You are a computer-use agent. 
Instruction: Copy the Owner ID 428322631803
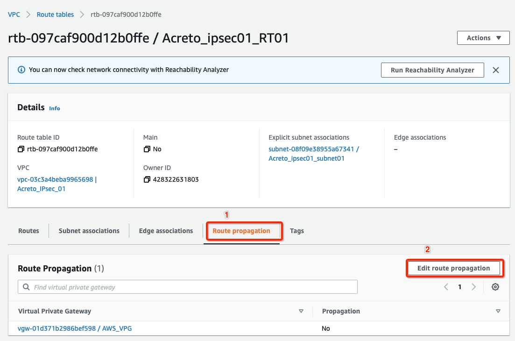(147, 179)
